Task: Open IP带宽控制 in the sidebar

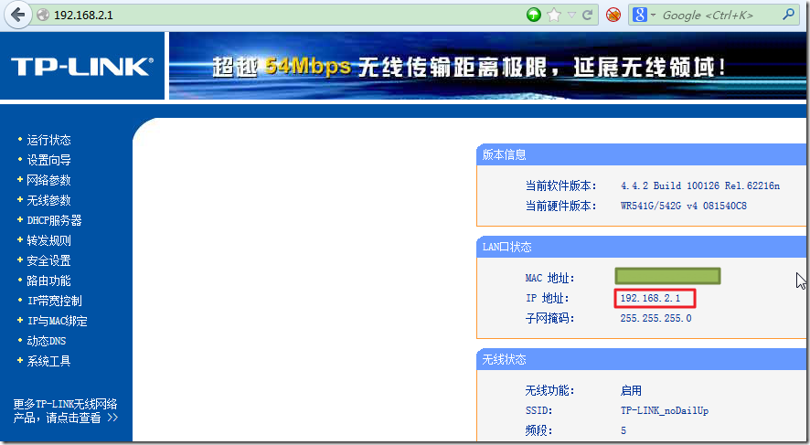Action: coord(54,301)
